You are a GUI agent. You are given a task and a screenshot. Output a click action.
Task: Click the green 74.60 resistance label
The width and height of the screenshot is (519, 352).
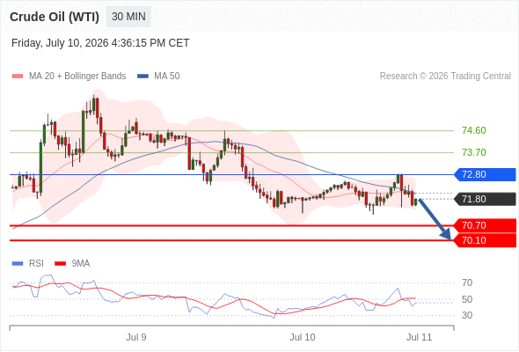(474, 130)
